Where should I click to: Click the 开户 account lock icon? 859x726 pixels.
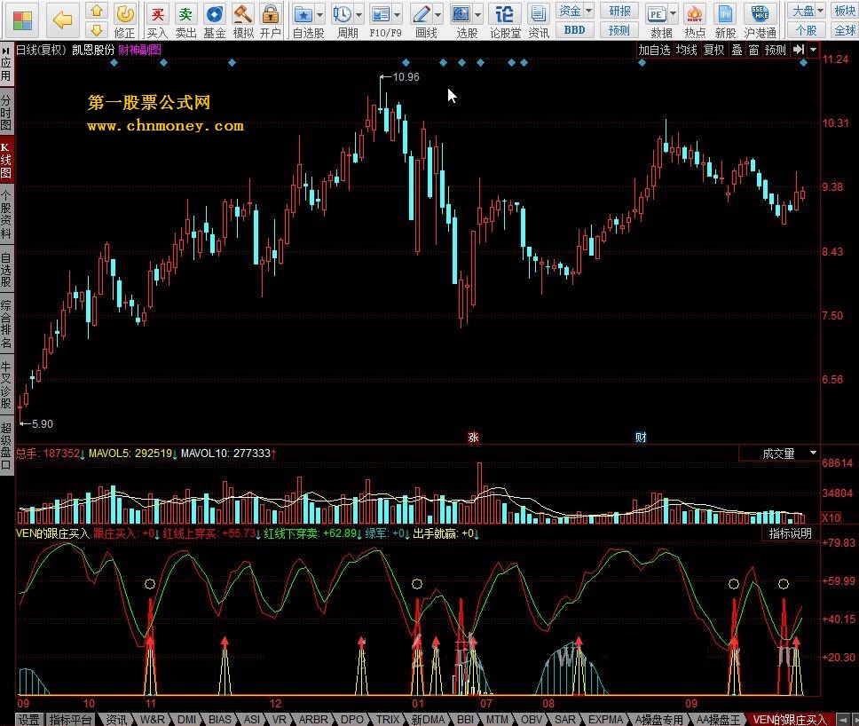(270, 20)
